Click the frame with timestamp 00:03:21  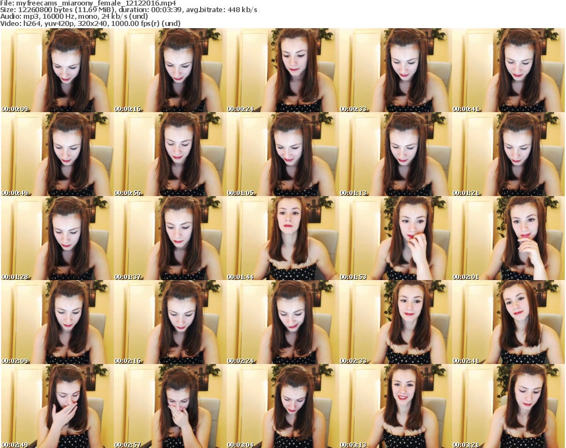(x=509, y=406)
